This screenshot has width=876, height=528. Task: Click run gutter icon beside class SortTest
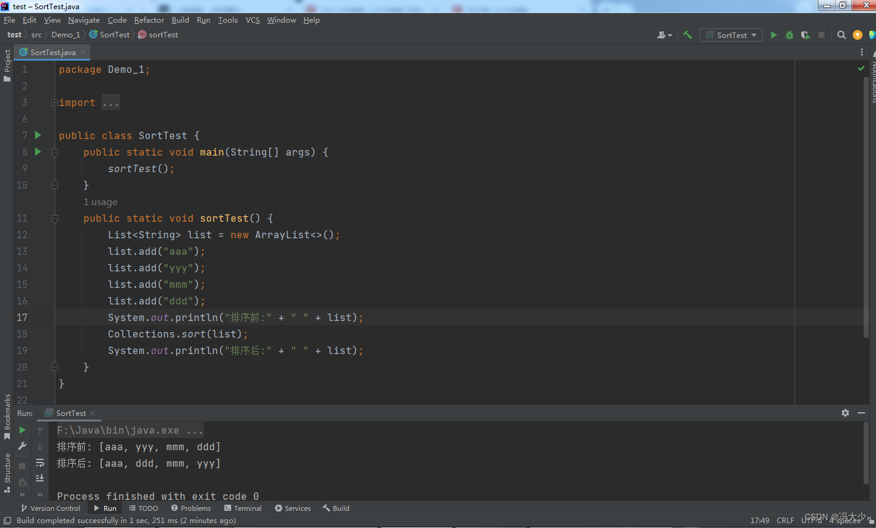(x=38, y=135)
